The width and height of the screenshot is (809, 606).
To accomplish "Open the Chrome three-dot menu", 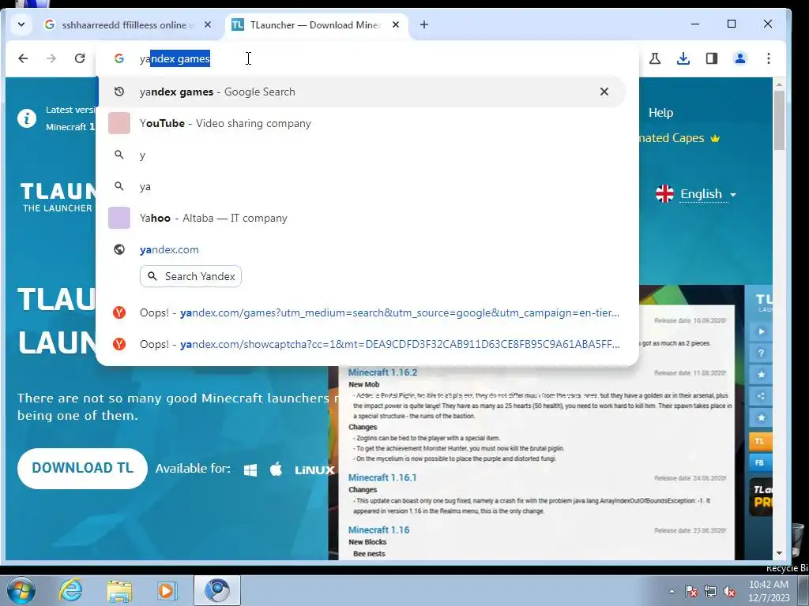I will tap(768, 58).
